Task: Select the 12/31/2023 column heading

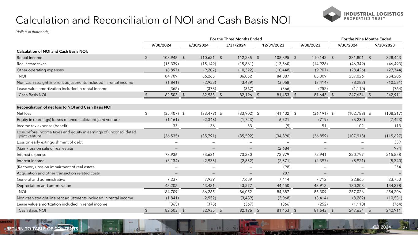Action: 273,45
